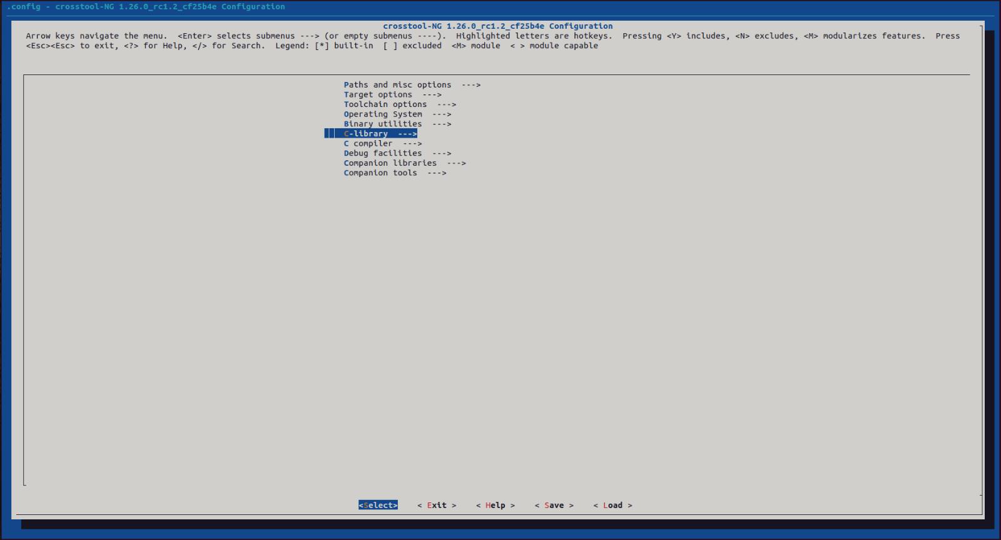Click the Exit button

[x=437, y=506]
